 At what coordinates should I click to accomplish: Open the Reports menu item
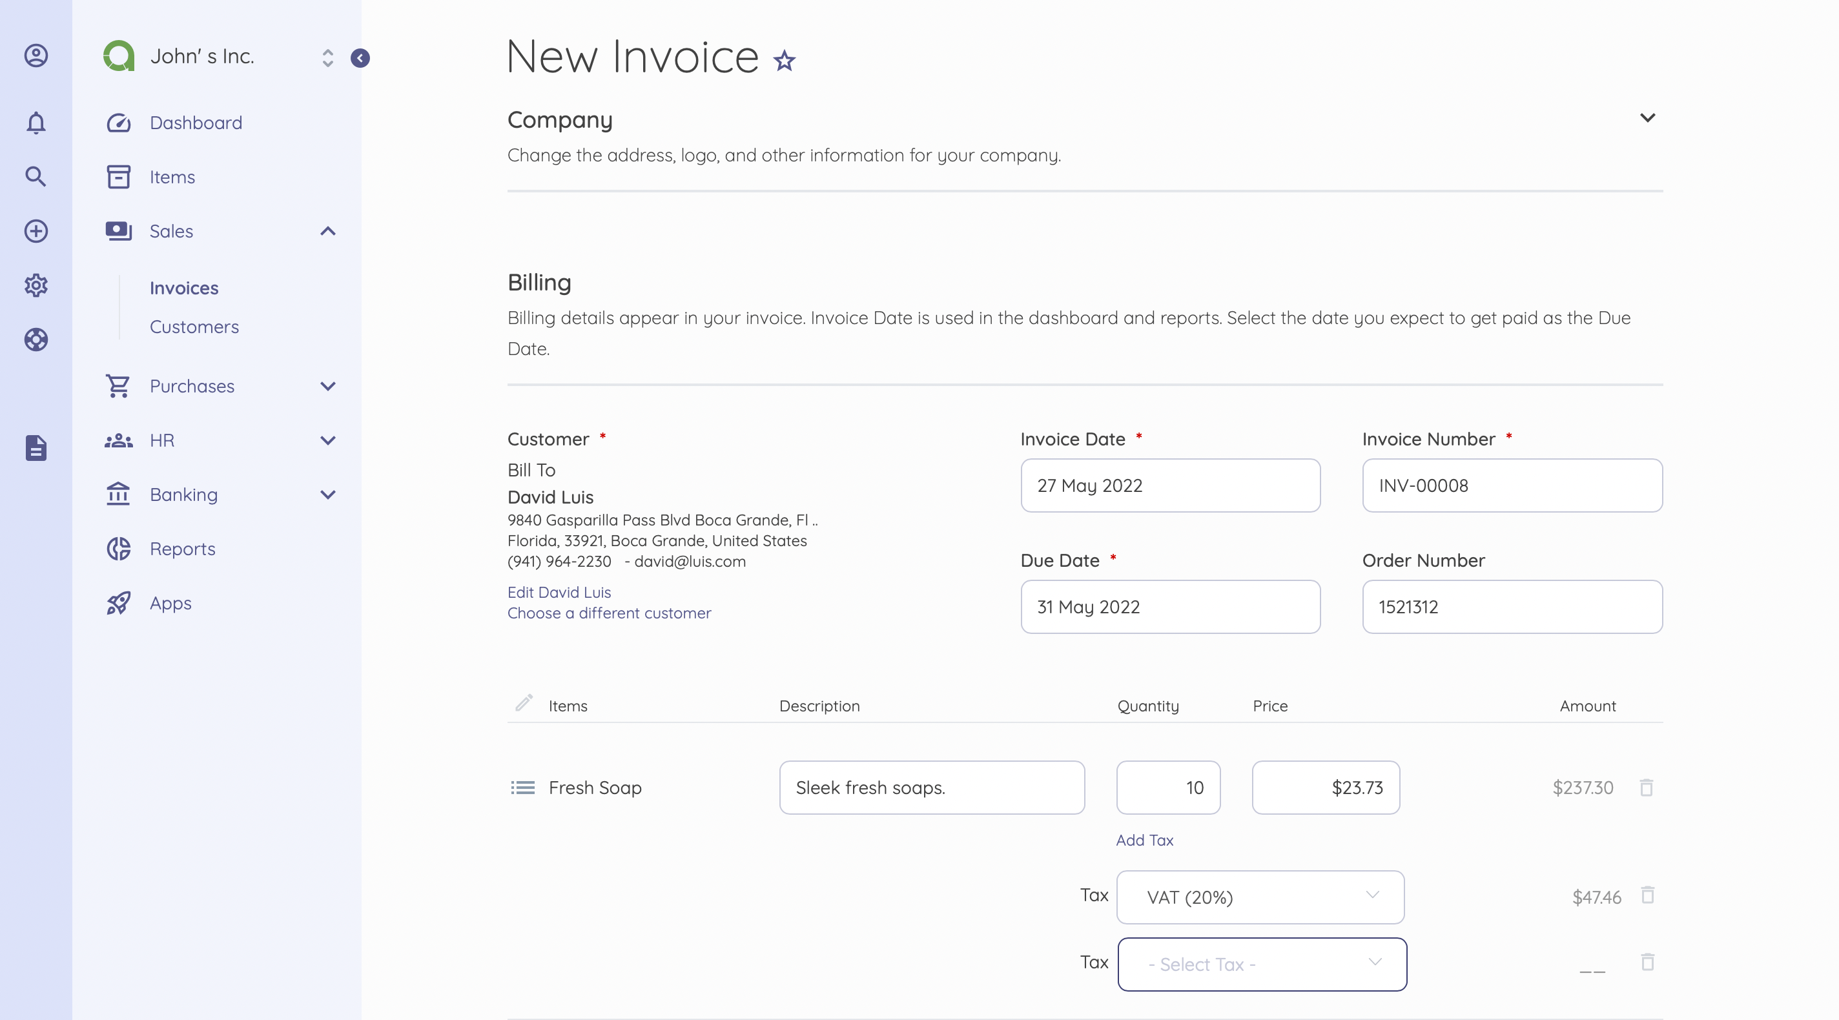(182, 548)
